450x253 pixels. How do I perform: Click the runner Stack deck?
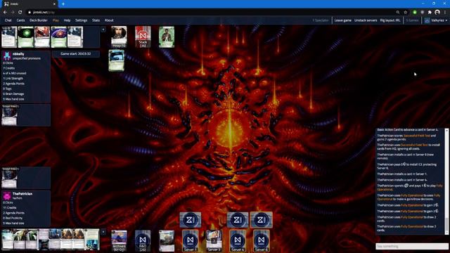coord(143,37)
